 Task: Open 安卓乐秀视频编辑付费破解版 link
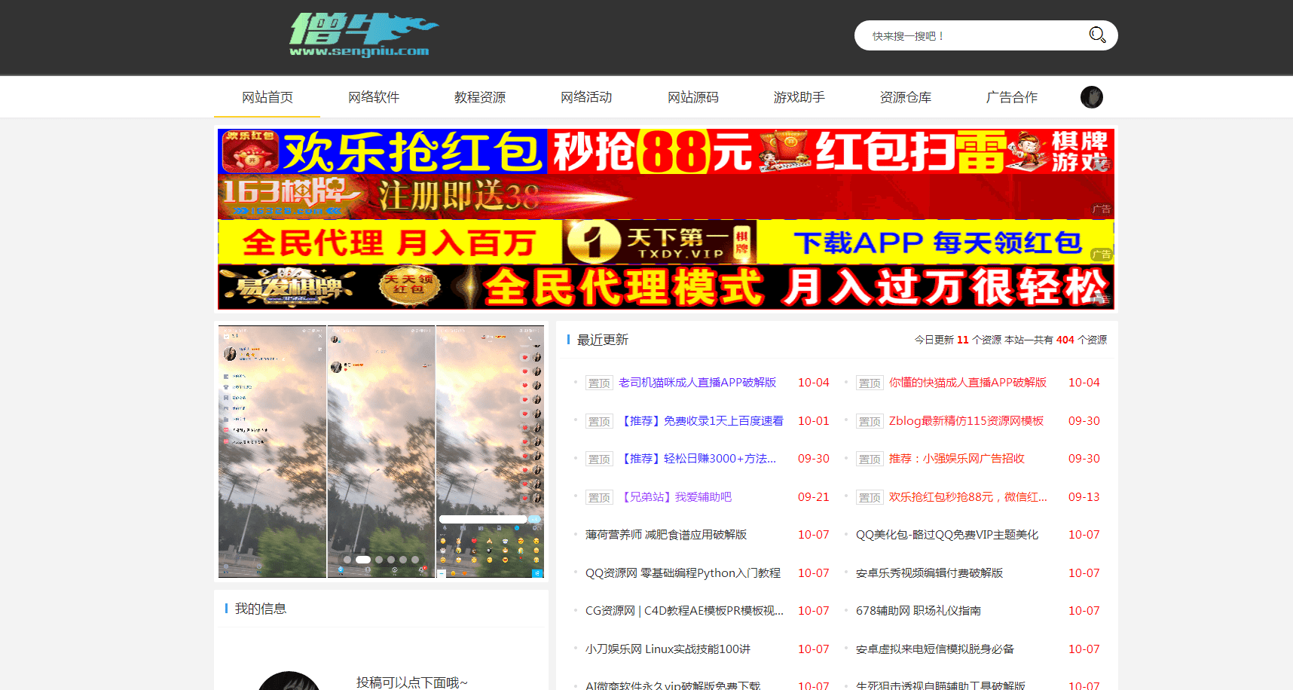point(929,573)
